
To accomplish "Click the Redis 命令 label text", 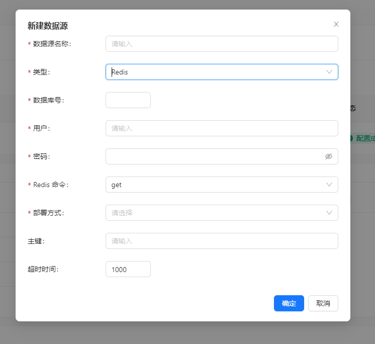I will (51, 185).
